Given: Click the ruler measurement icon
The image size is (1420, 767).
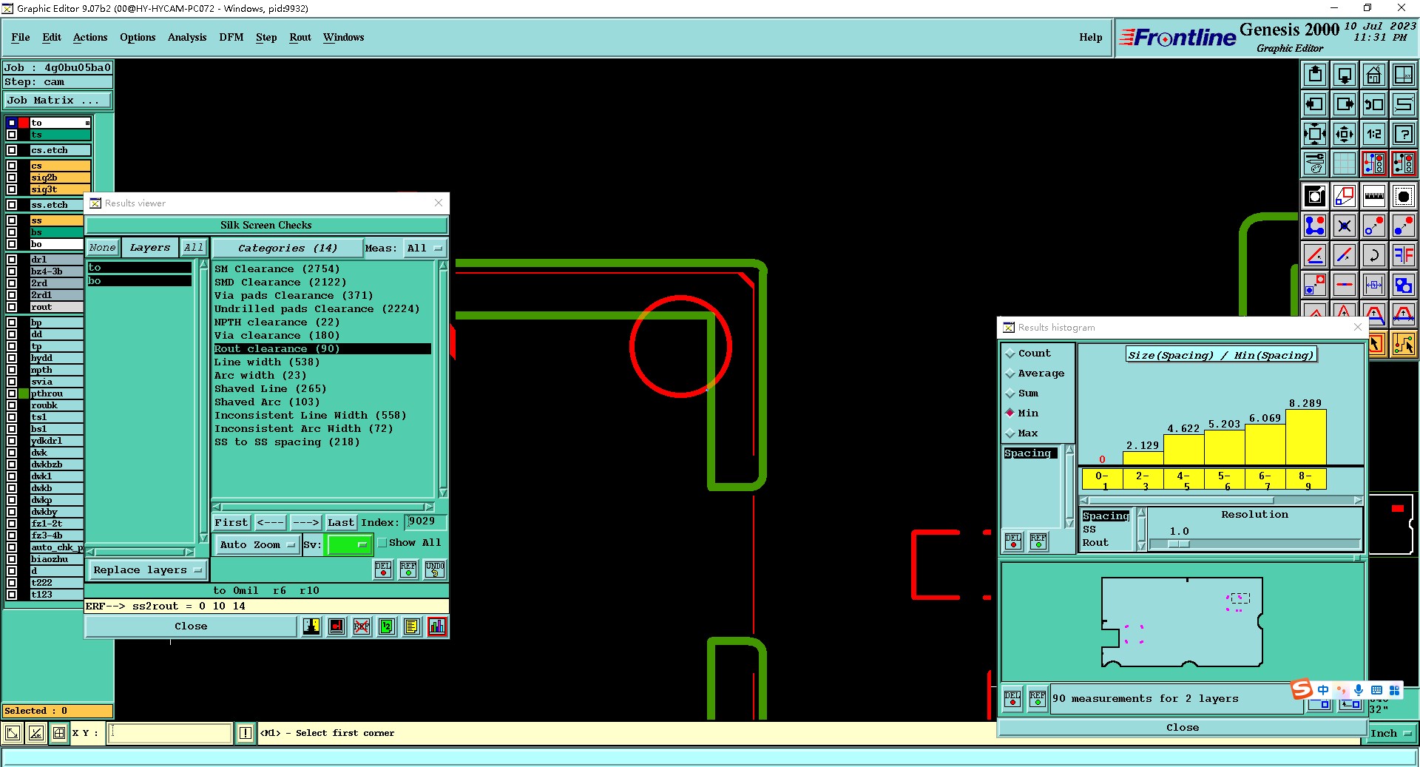Looking at the screenshot, I should coord(1374,196).
